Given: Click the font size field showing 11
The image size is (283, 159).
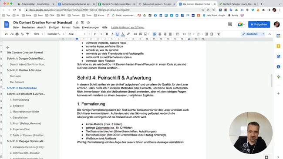Looking at the screenshot, I should tap(95, 34).
